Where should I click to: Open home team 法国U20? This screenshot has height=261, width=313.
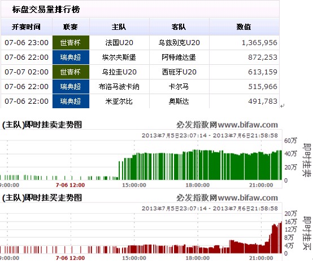point(119,43)
